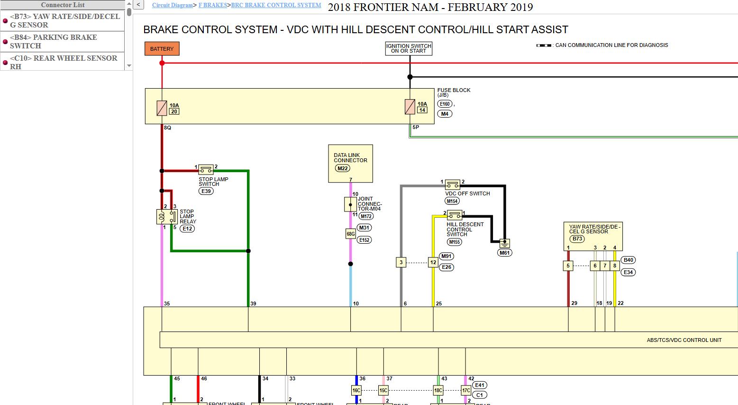Image resolution: width=738 pixels, height=405 pixels.
Task: Click the E152 connector label
Action: [x=364, y=240]
